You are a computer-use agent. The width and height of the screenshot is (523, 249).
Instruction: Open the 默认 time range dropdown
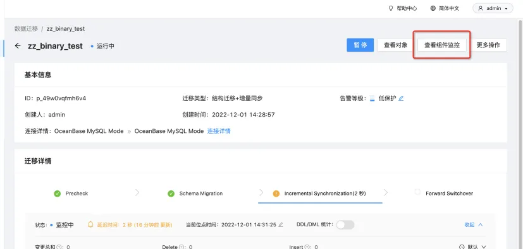pos(472,247)
